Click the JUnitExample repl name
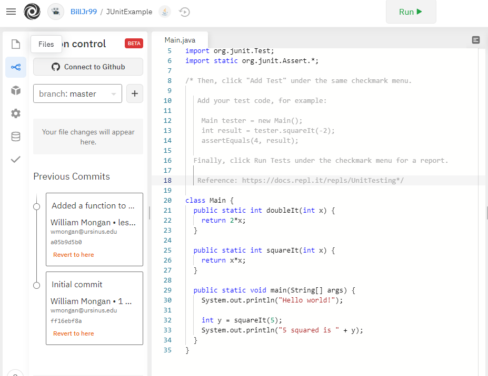Screen dimensions: 488x376 click(x=129, y=12)
